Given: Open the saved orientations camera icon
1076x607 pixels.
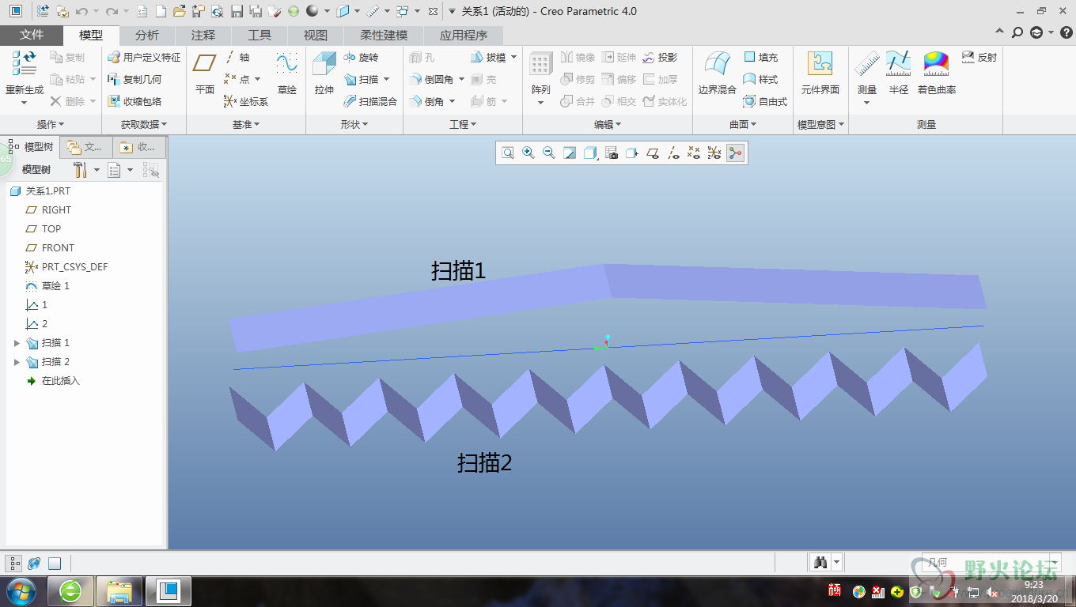Looking at the screenshot, I should coord(612,153).
